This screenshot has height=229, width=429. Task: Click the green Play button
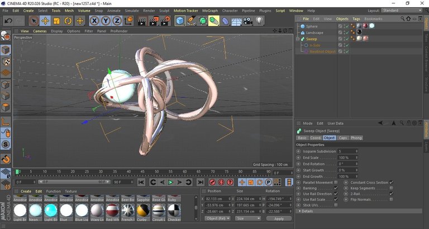pos(171,182)
